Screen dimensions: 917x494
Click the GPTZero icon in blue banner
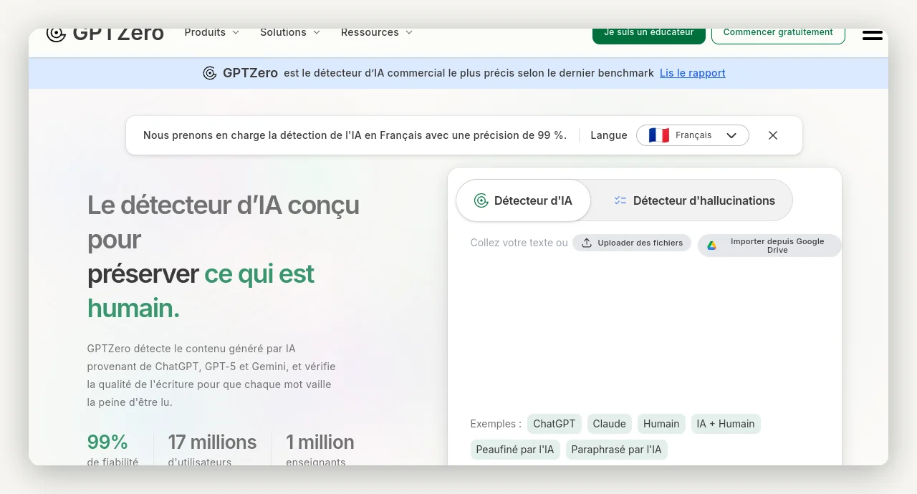(210, 73)
